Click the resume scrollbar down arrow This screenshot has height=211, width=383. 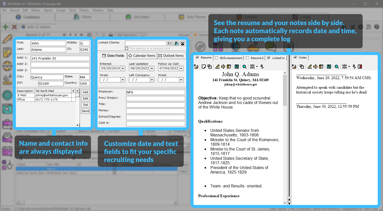(285, 203)
